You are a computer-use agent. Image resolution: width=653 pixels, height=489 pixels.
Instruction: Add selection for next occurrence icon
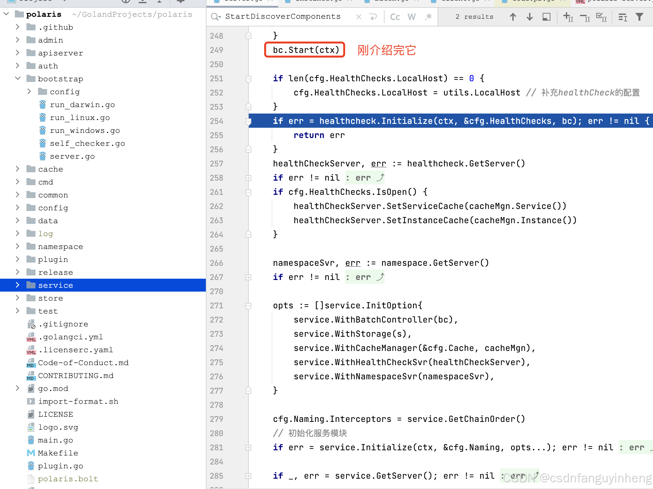click(568, 17)
